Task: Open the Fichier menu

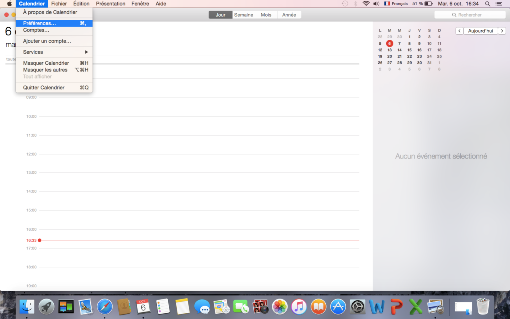Action: (x=59, y=4)
